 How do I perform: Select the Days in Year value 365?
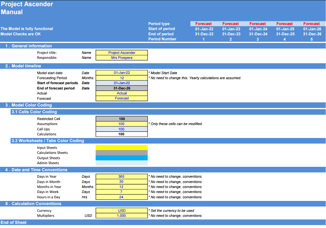tap(122, 177)
